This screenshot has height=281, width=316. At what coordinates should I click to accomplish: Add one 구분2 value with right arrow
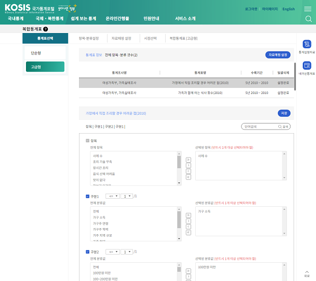[188, 277]
